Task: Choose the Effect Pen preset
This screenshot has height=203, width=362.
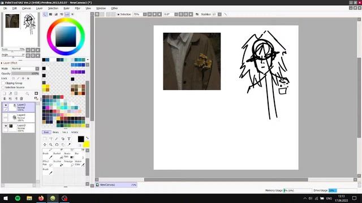Action: click(48, 163)
